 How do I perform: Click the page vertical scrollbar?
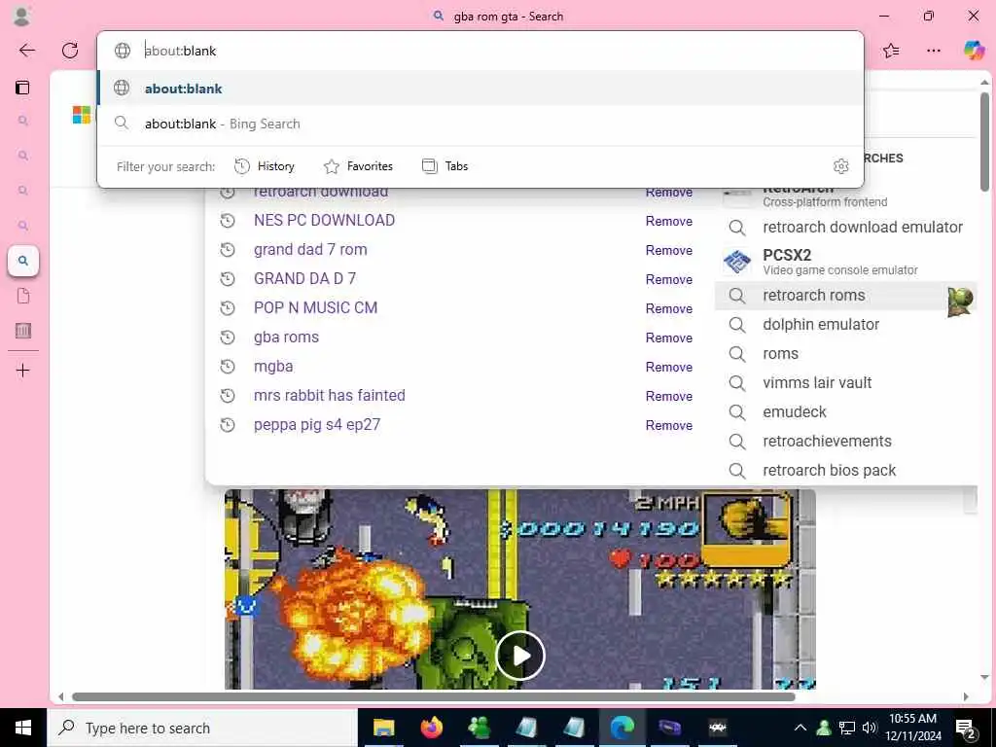(x=984, y=142)
